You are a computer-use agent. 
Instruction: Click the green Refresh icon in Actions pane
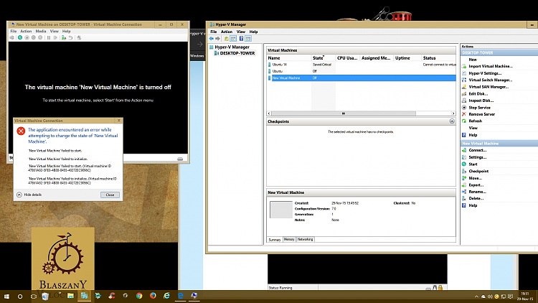pyautogui.click(x=464, y=121)
